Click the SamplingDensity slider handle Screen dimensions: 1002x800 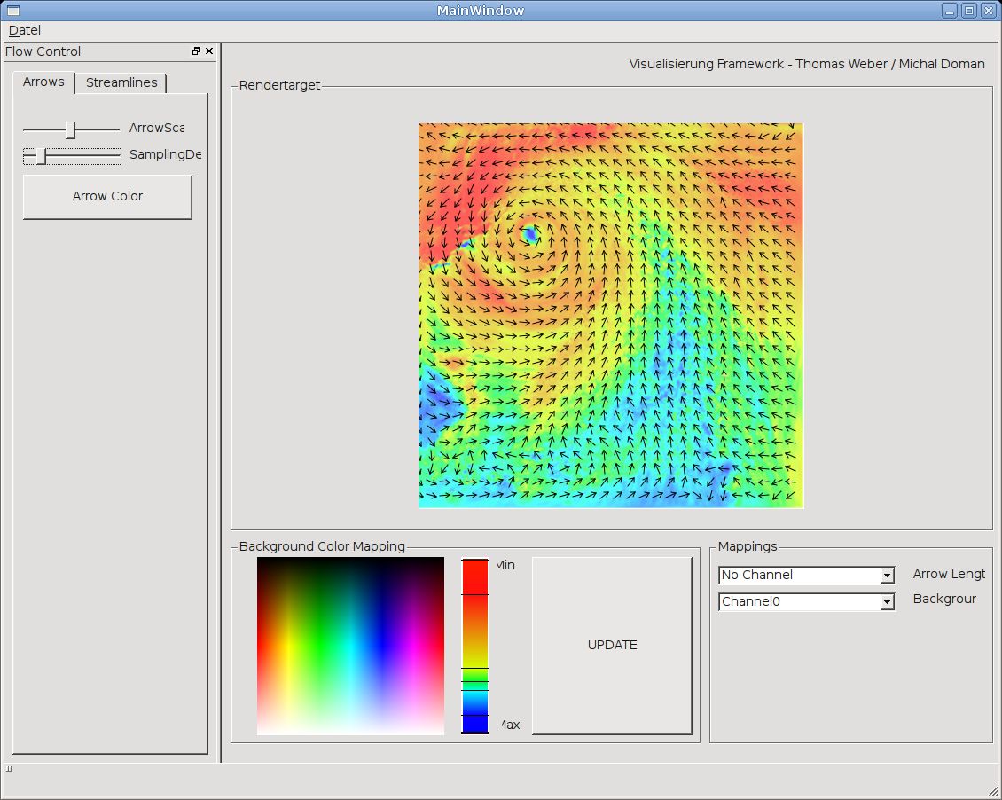(40, 156)
